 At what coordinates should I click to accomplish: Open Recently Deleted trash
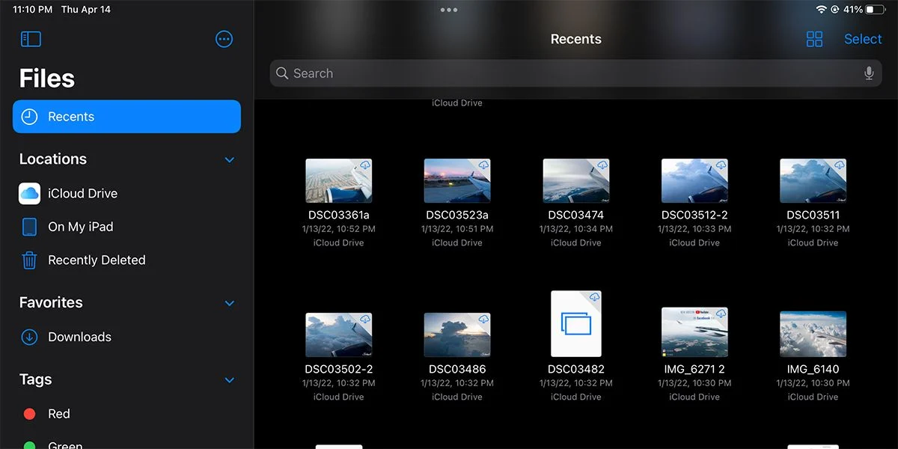pyautogui.click(x=97, y=260)
